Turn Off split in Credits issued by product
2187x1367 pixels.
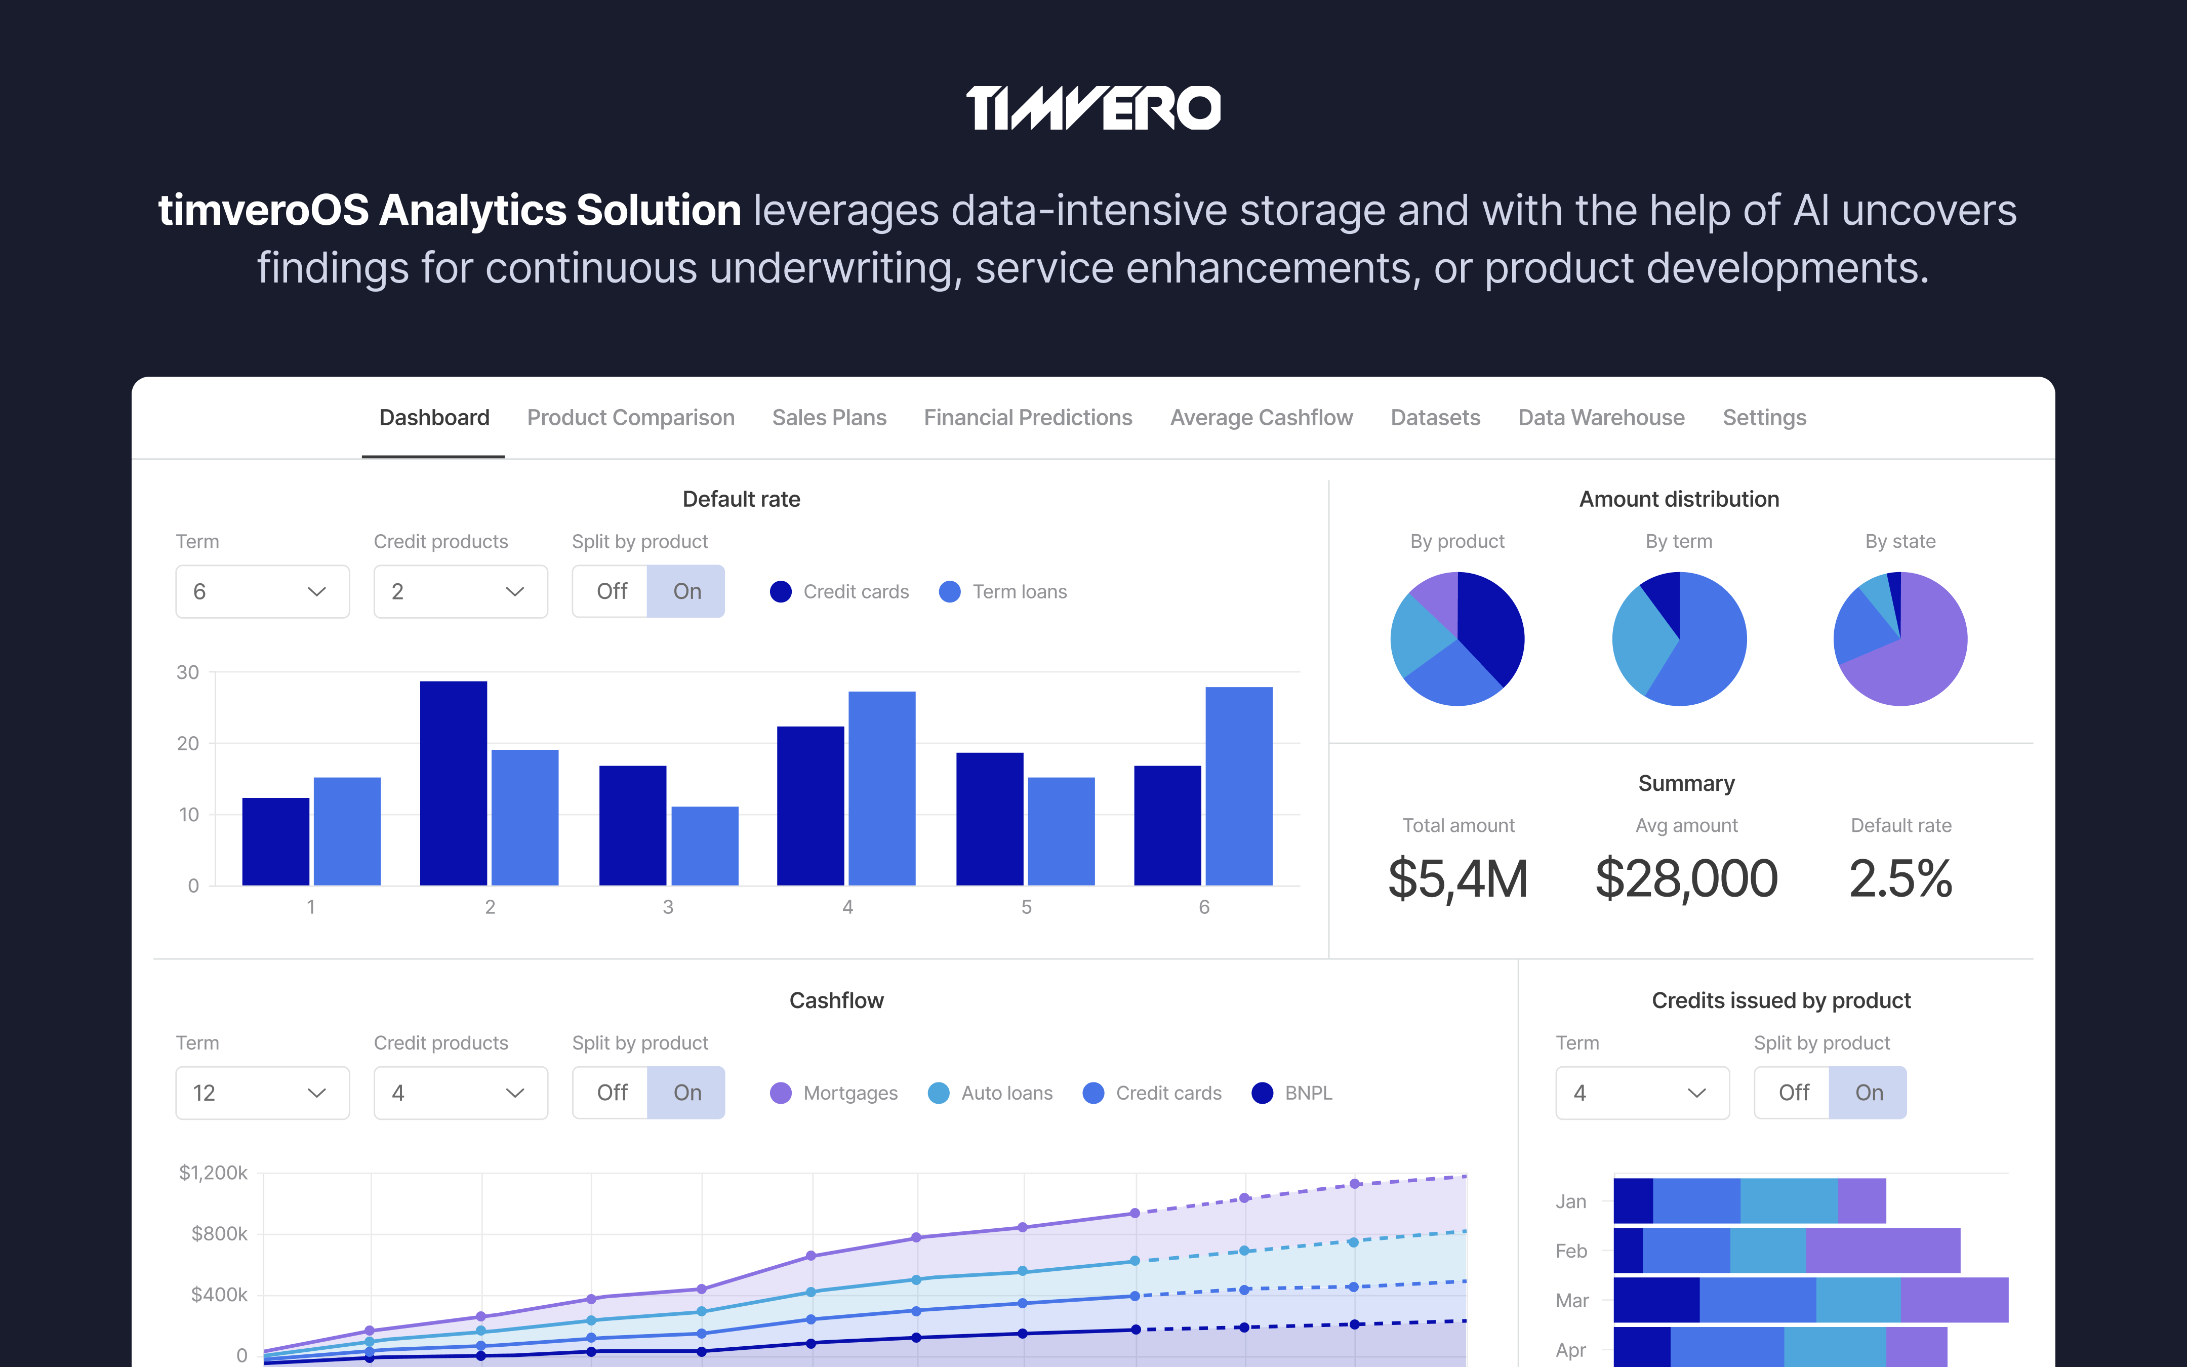point(1793,1093)
